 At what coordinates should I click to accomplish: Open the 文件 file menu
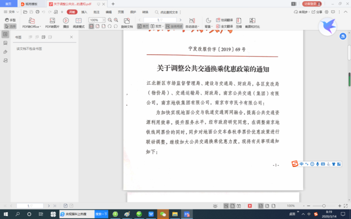pos(11,12)
